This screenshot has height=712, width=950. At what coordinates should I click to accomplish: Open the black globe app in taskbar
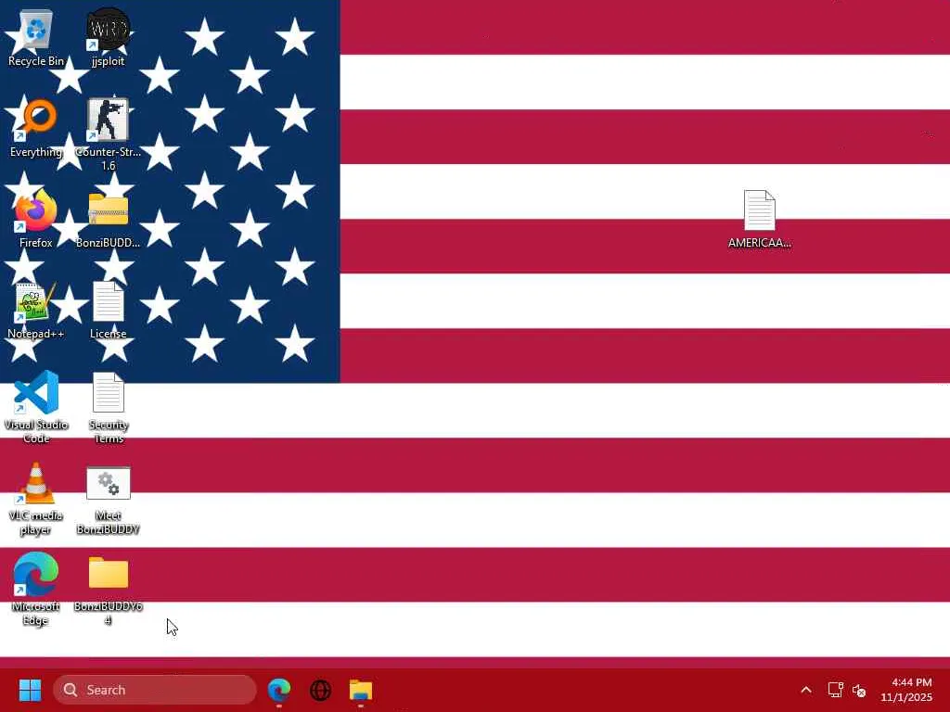[x=320, y=690]
